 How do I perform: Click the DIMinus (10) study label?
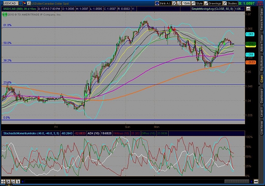point(121,133)
